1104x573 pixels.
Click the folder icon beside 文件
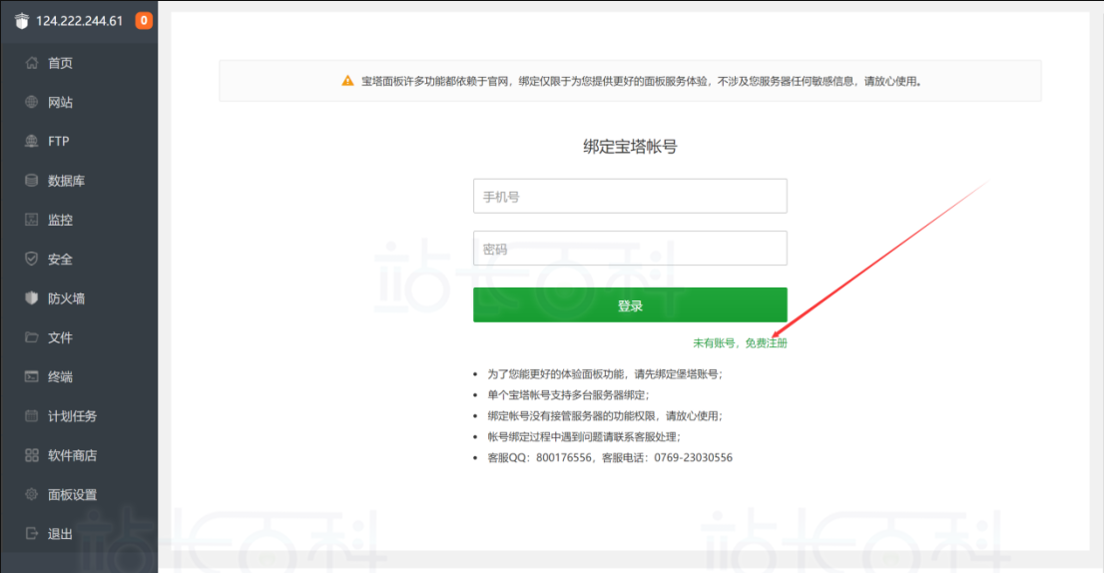pos(32,337)
